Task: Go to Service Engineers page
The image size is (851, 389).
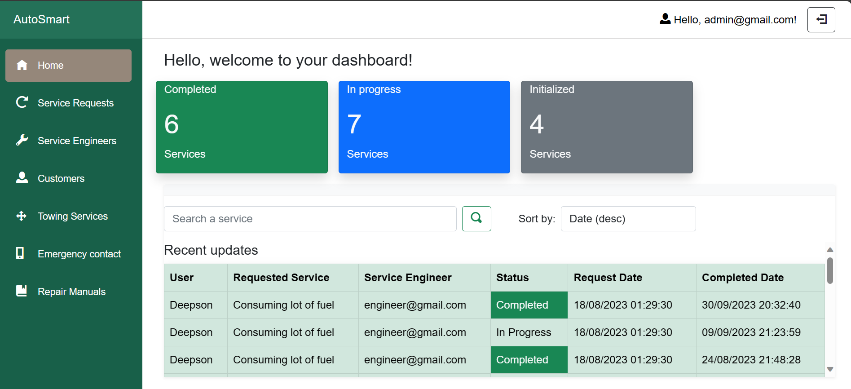Action: point(68,141)
